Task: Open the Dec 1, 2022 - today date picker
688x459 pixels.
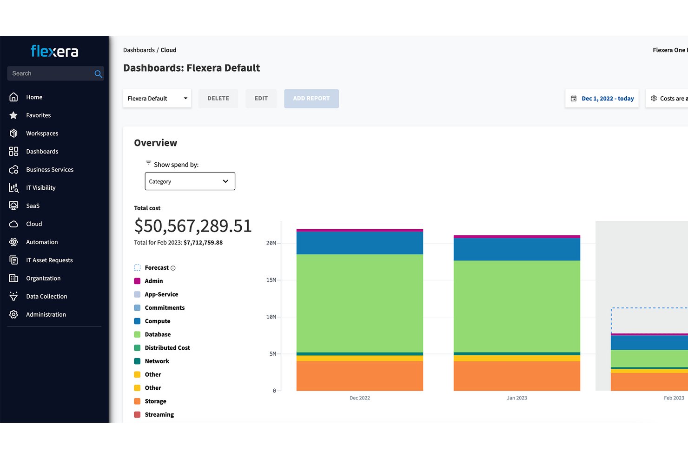Action: coord(602,99)
